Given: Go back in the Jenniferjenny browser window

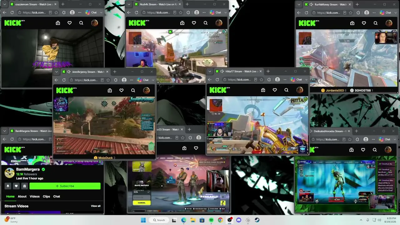Looking at the screenshot, I should [x=56, y=80].
